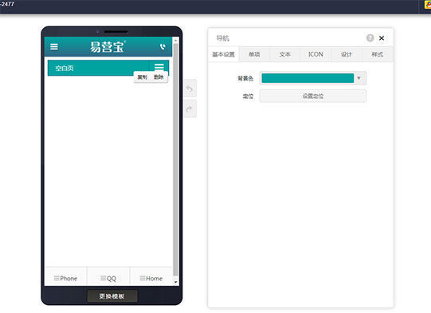Click the 更换模板 button below the phone
The width and height of the screenshot is (431, 313).
112,296
